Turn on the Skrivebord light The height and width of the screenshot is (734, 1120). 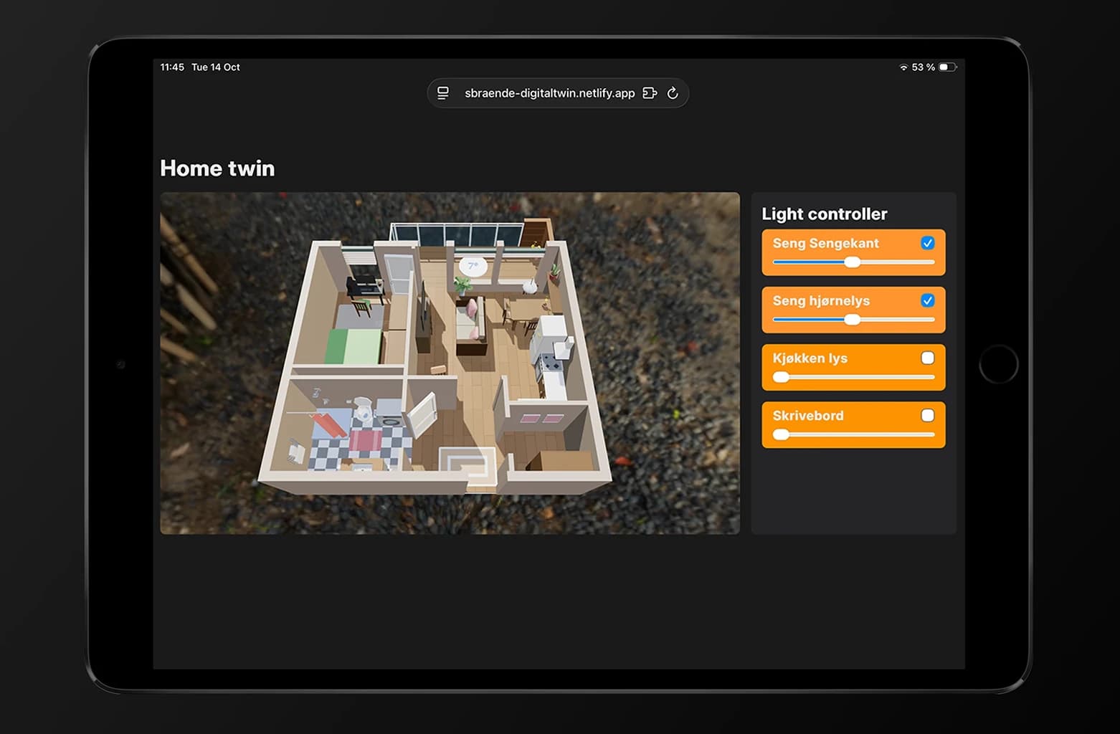coord(928,415)
